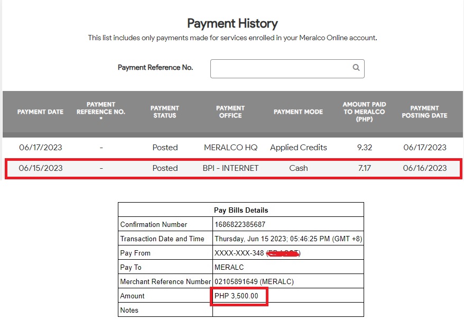Image resolution: width=464 pixels, height=319 pixels.
Task: Click the PHP 3,500.00 amount value
Action: coord(236,296)
